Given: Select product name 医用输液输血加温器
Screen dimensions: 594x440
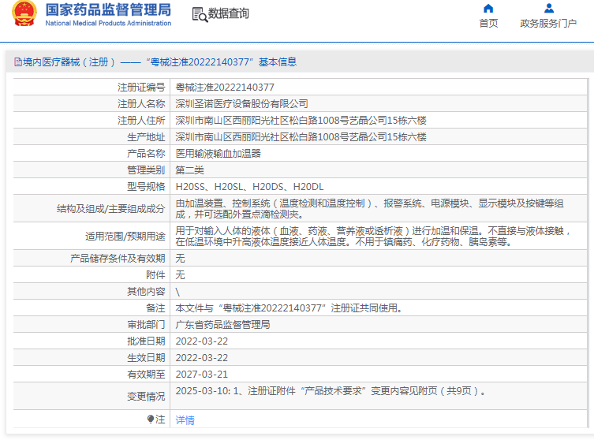Looking at the screenshot, I should point(219,154).
